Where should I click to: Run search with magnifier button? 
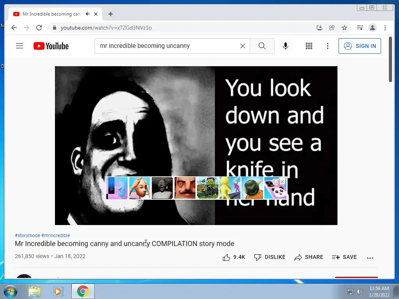(x=262, y=46)
